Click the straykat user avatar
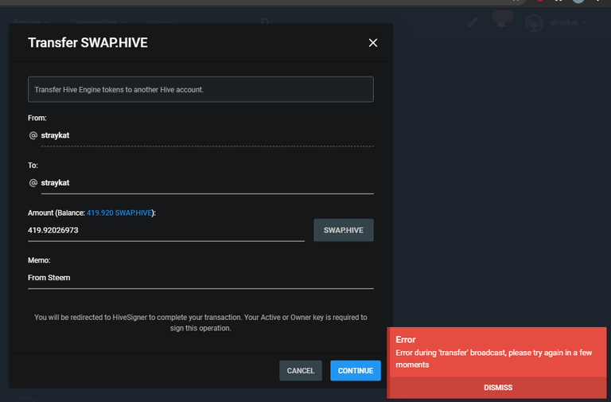Screen dimensions: 611x402 point(534,23)
